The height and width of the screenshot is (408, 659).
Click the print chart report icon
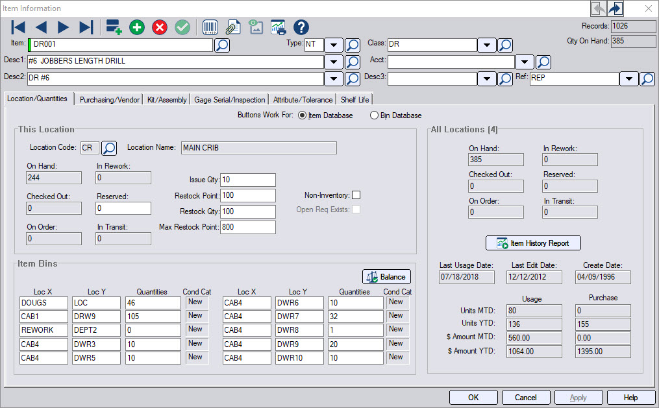click(x=279, y=27)
